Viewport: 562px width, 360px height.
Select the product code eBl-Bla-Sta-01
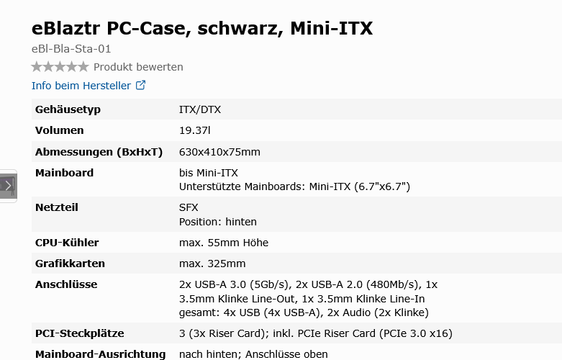tap(71, 49)
